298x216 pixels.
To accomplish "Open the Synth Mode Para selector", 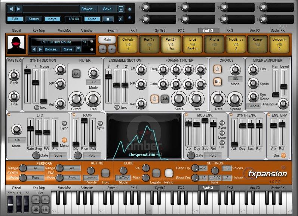I will point(36,178).
